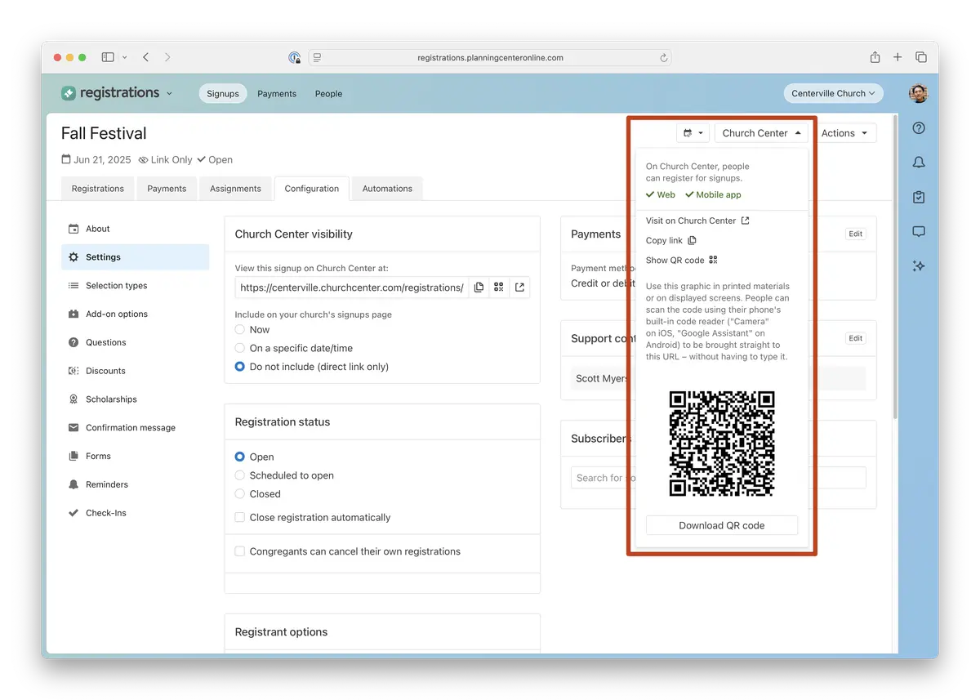Click Copy link in dropdown
The width and height of the screenshot is (980, 700).
pos(671,240)
